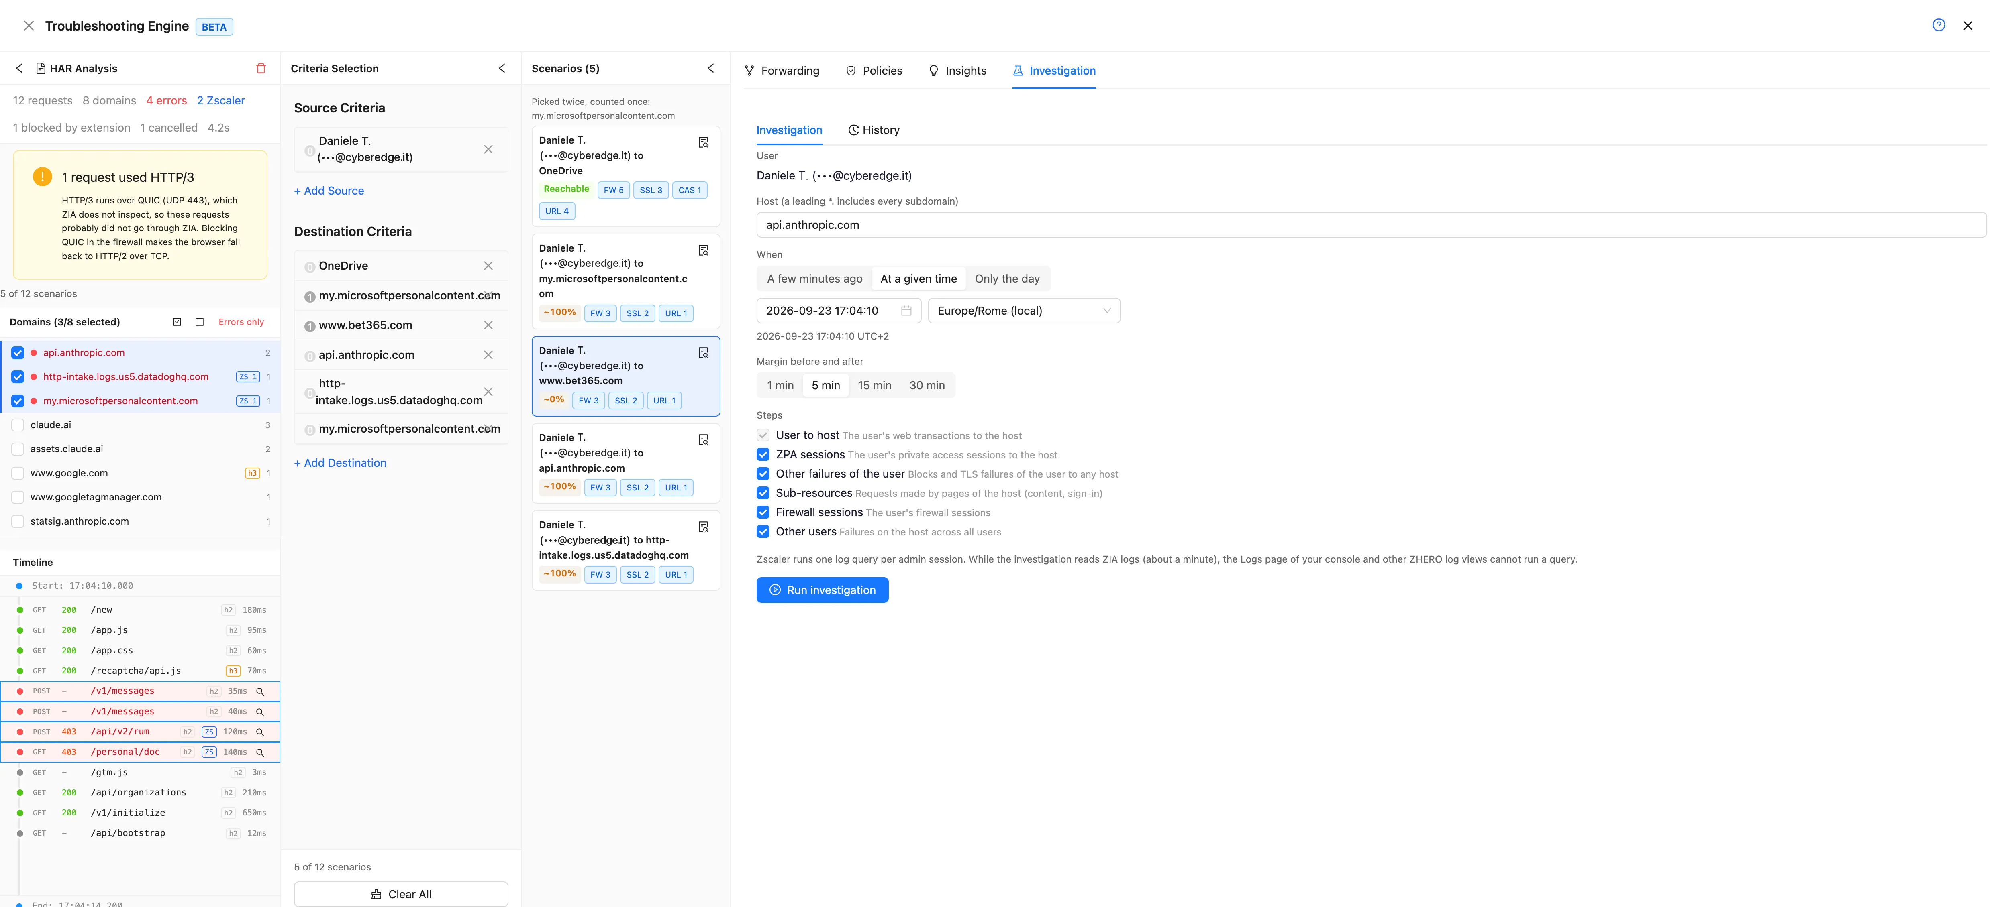
Task: Open the help question mark icon
Action: click(1938, 25)
